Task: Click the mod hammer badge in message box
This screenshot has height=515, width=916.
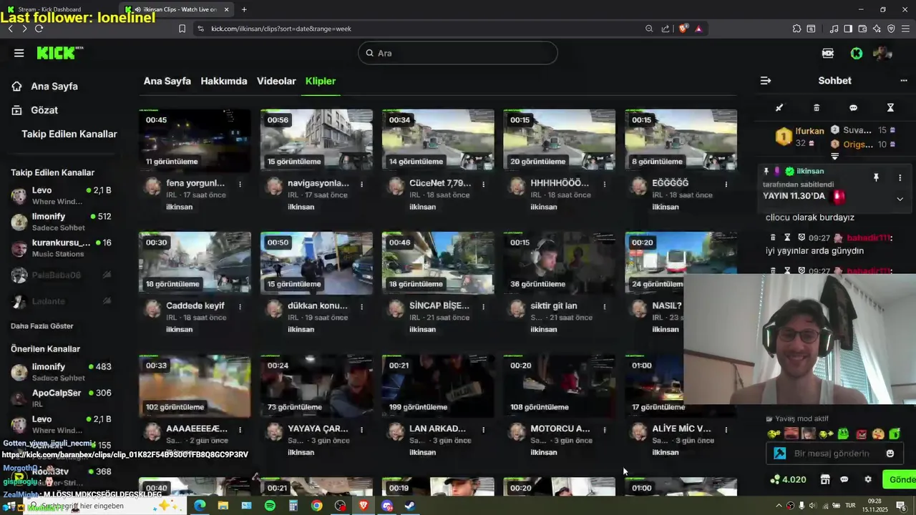Action: 780,453
